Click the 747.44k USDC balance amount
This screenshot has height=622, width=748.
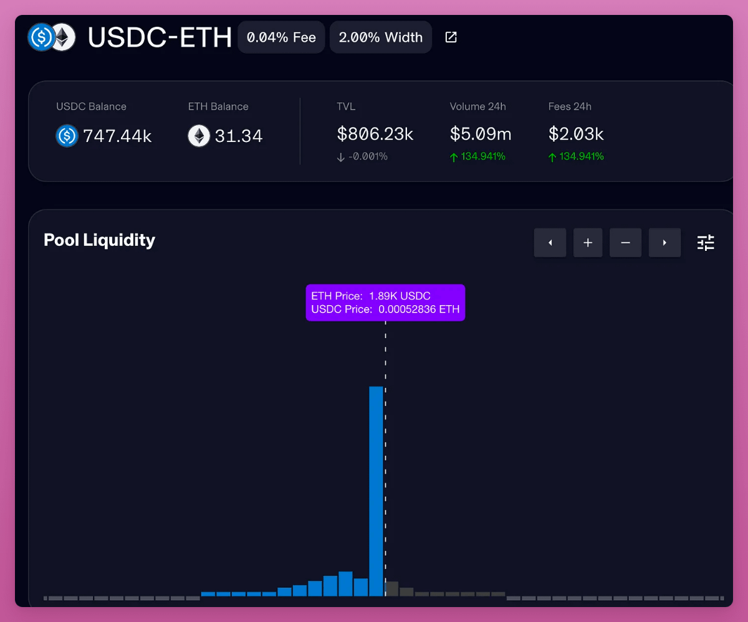pos(117,136)
